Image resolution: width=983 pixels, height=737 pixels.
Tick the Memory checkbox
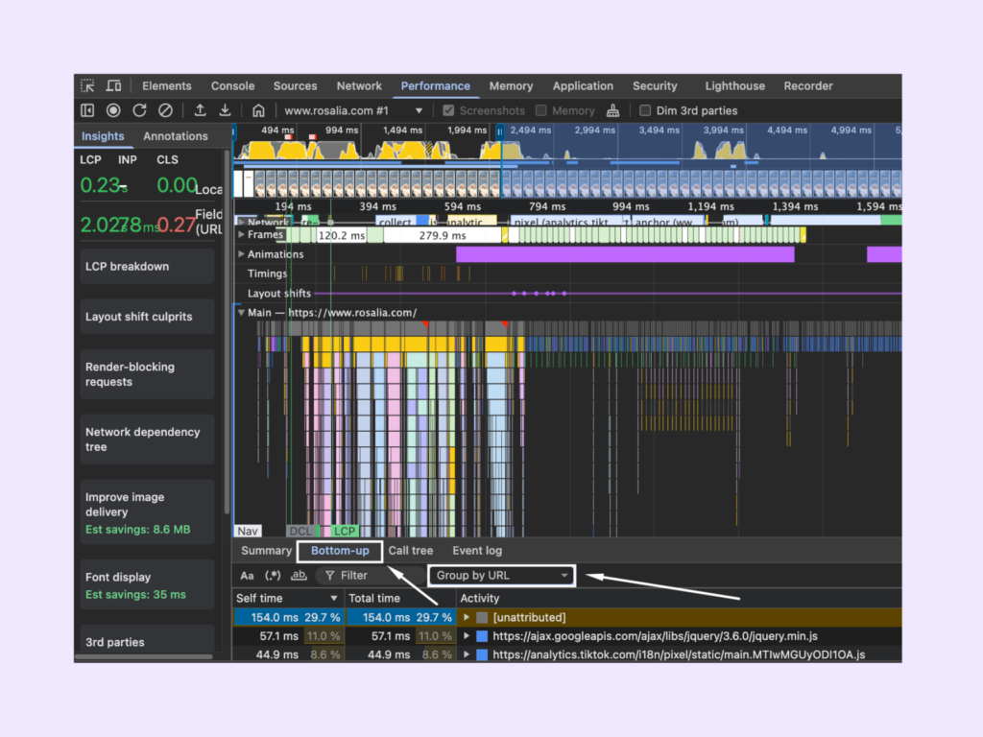pyautogui.click(x=541, y=110)
